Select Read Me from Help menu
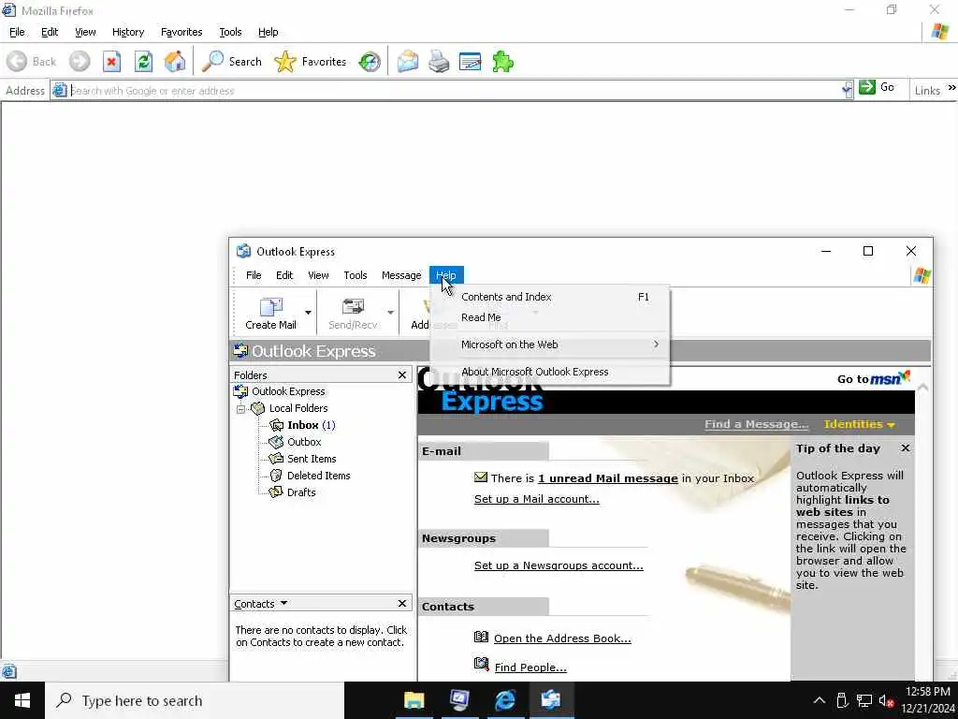Image resolution: width=958 pixels, height=719 pixels. (x=550, y=317)
